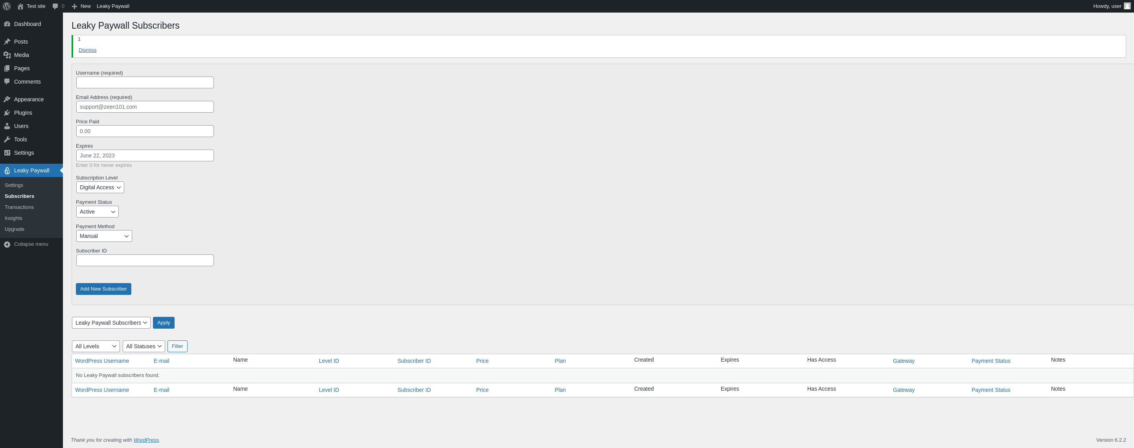Sort table by Payment Status column header
Viewport: 1134px width, 448px height.
tap(990, 361)
